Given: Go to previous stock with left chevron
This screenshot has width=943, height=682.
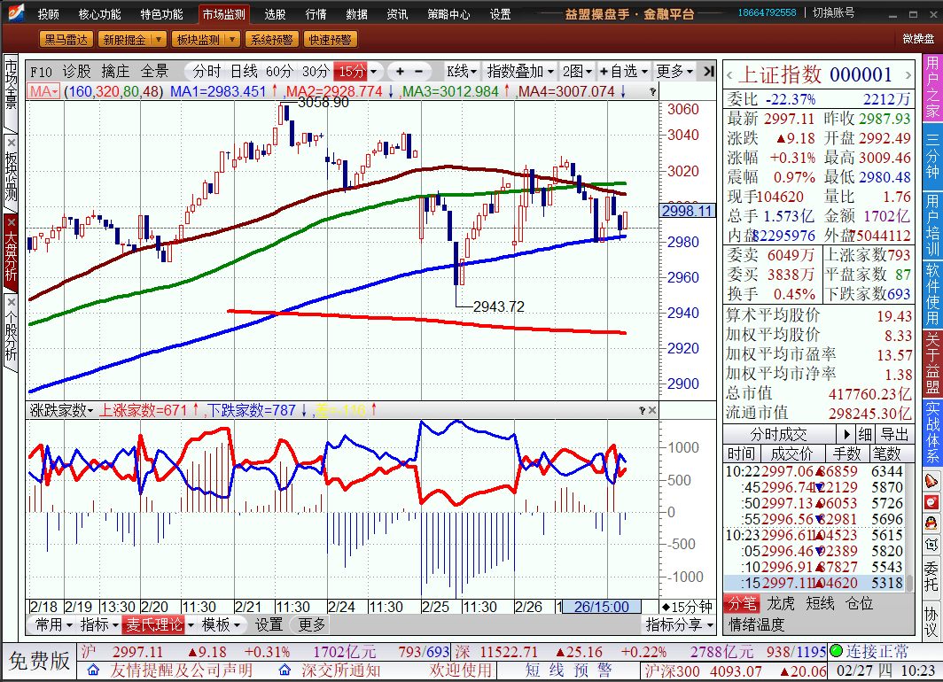Looking at the screenshot, I should pos(730,75).
